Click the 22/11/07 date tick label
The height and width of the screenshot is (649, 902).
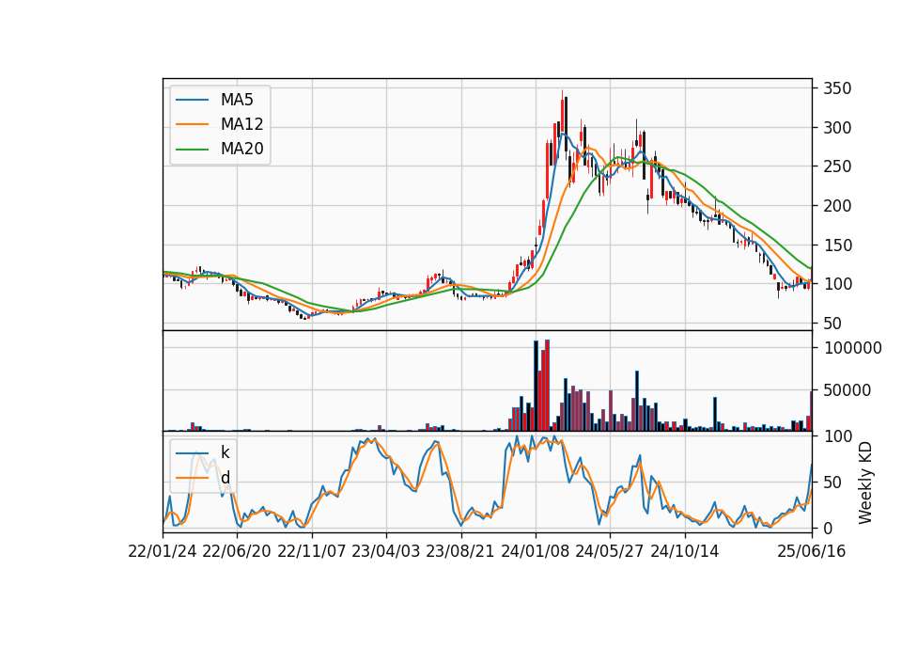(x=312, y=552)
